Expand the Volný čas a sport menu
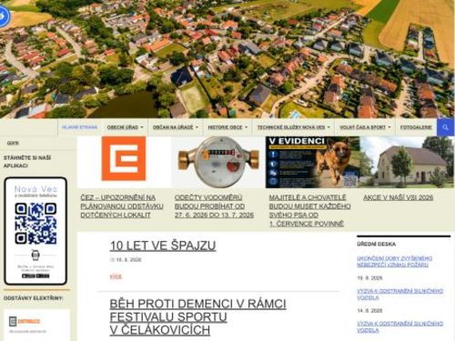 point(365,127)
